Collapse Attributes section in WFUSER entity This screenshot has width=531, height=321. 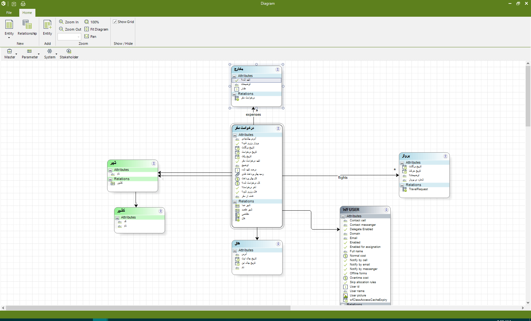tap(343, 217)
